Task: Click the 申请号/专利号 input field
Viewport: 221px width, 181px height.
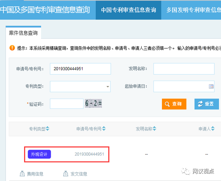Action: pos(80,69)
